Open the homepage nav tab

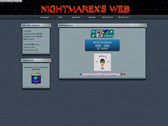tap(44, 17)
